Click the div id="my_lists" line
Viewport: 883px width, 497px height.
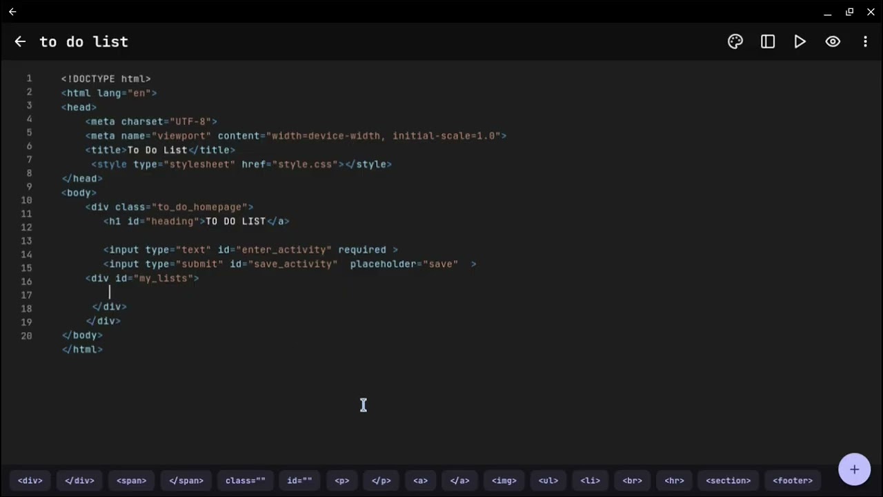point(142,278)
